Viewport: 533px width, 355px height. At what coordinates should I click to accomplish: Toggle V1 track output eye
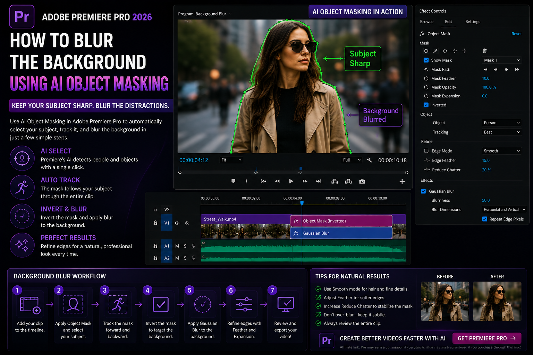tap(177, 223)
